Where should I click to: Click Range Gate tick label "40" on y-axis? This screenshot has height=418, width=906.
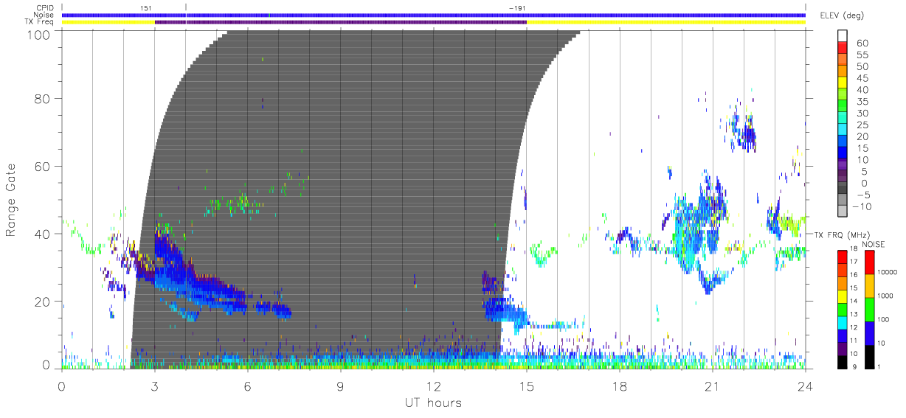pos(44,234)
